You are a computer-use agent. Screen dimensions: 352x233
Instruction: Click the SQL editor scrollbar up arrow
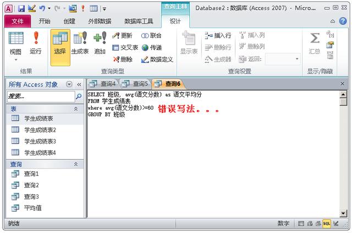point(343,94)
